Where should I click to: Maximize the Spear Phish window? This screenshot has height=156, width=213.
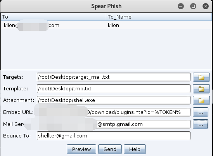tap(193, 6)
